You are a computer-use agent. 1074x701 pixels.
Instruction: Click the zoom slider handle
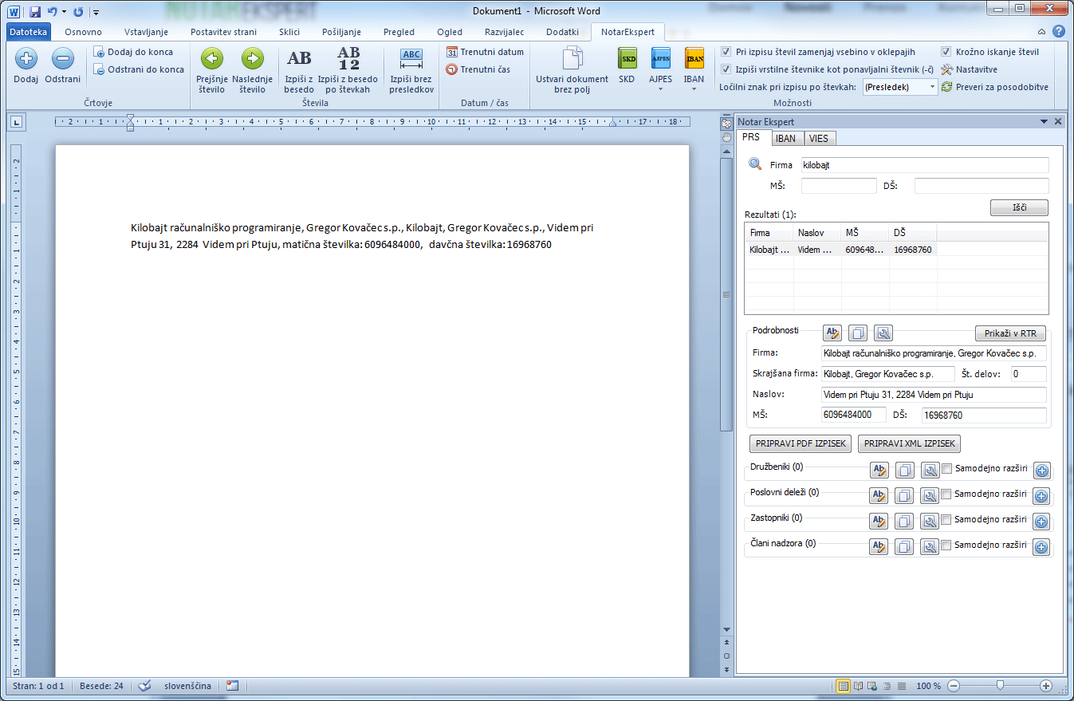point(1000,686)
